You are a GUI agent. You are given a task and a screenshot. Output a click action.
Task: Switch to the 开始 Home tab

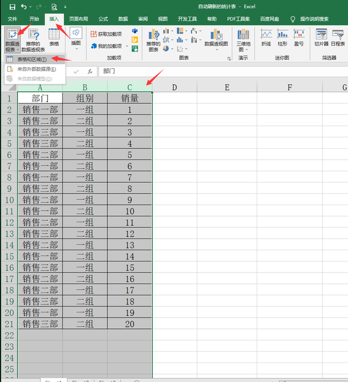[x=34, y=19]
